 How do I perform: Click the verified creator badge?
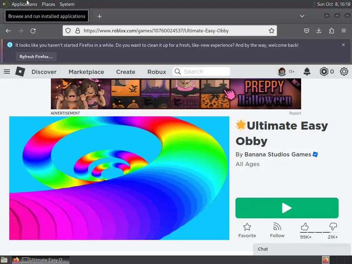[x=315, y=154]
